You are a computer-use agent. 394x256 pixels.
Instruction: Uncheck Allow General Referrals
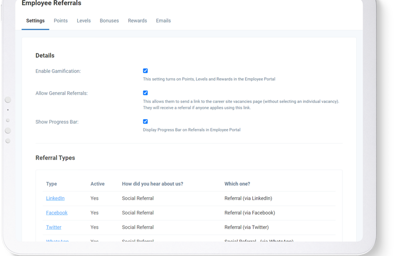[x=146, y=93]
